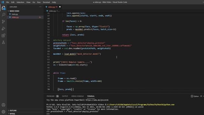Screen dimensions: 204x115
Task: Open the aka.ms/pscore6 link in terminal
Action: [97, 100]
